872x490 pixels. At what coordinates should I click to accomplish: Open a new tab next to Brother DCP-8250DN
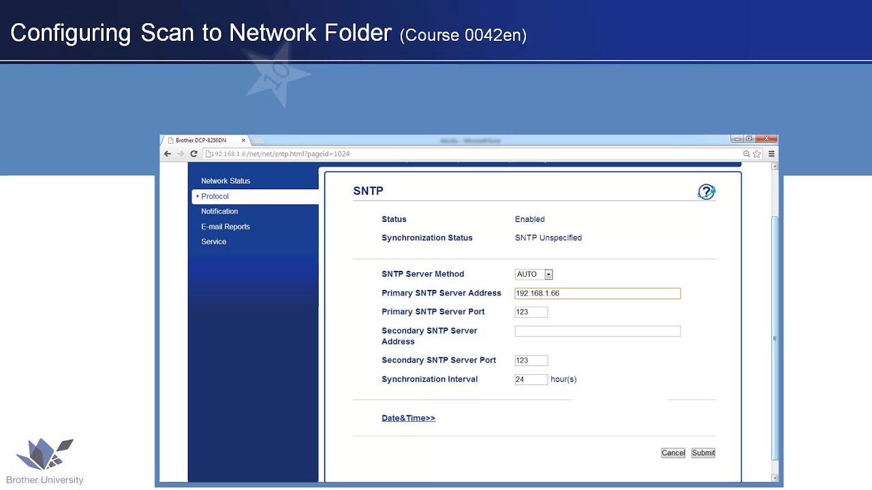258,141
